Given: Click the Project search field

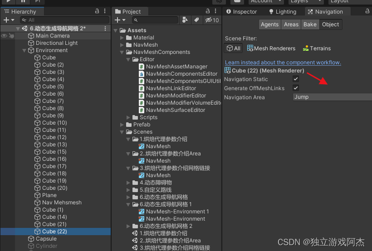Looking at the screenshot, I should point(155,20).
